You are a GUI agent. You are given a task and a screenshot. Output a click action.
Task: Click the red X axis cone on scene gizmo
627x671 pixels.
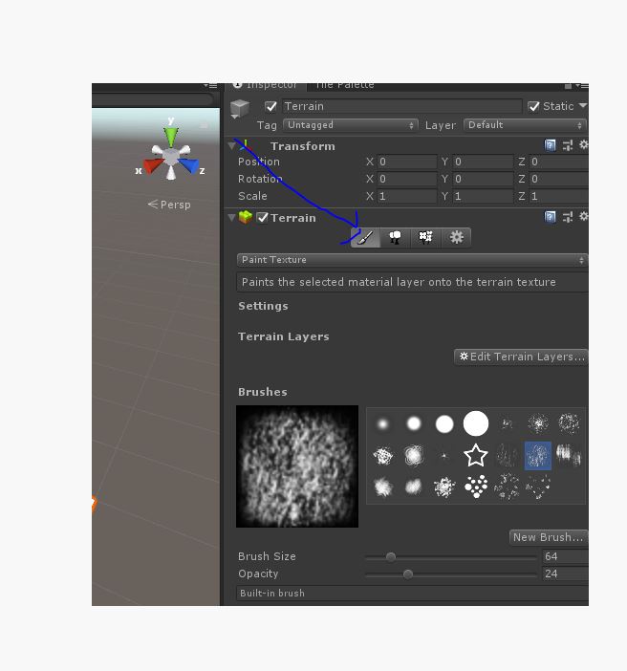tap(152, 165)
